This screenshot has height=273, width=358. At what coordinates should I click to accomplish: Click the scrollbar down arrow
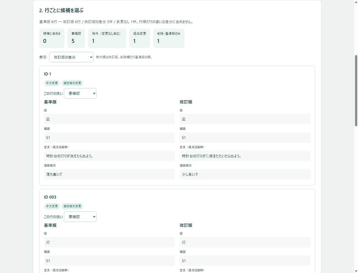pyautogui.click(x=356, y=271)
